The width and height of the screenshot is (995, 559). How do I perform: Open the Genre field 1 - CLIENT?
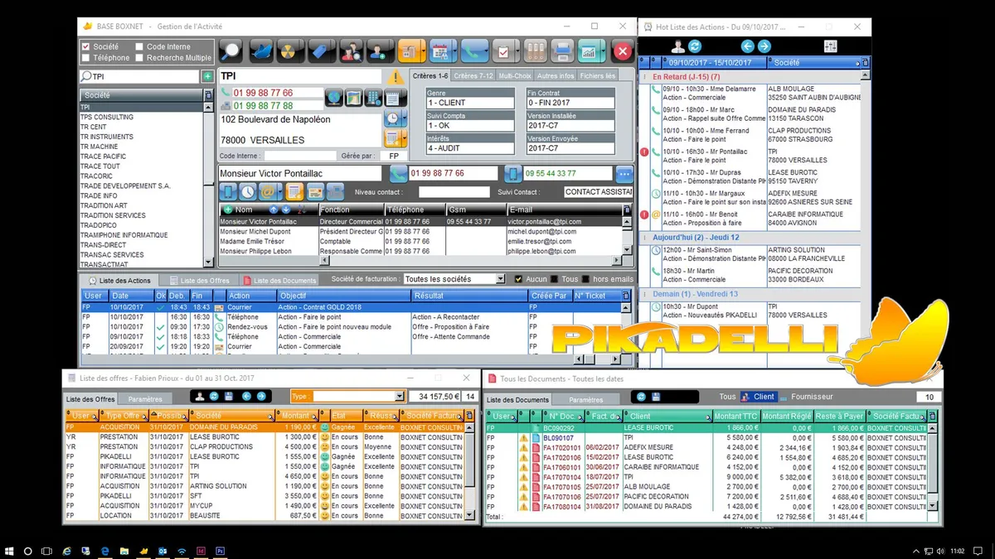pos(470,103)
